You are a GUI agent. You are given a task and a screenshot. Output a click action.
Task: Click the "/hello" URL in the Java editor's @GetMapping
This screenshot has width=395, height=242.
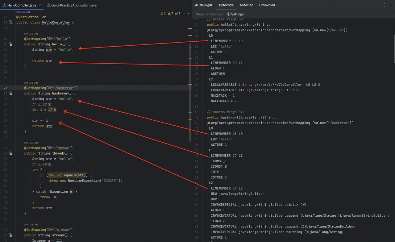point(61,39)
